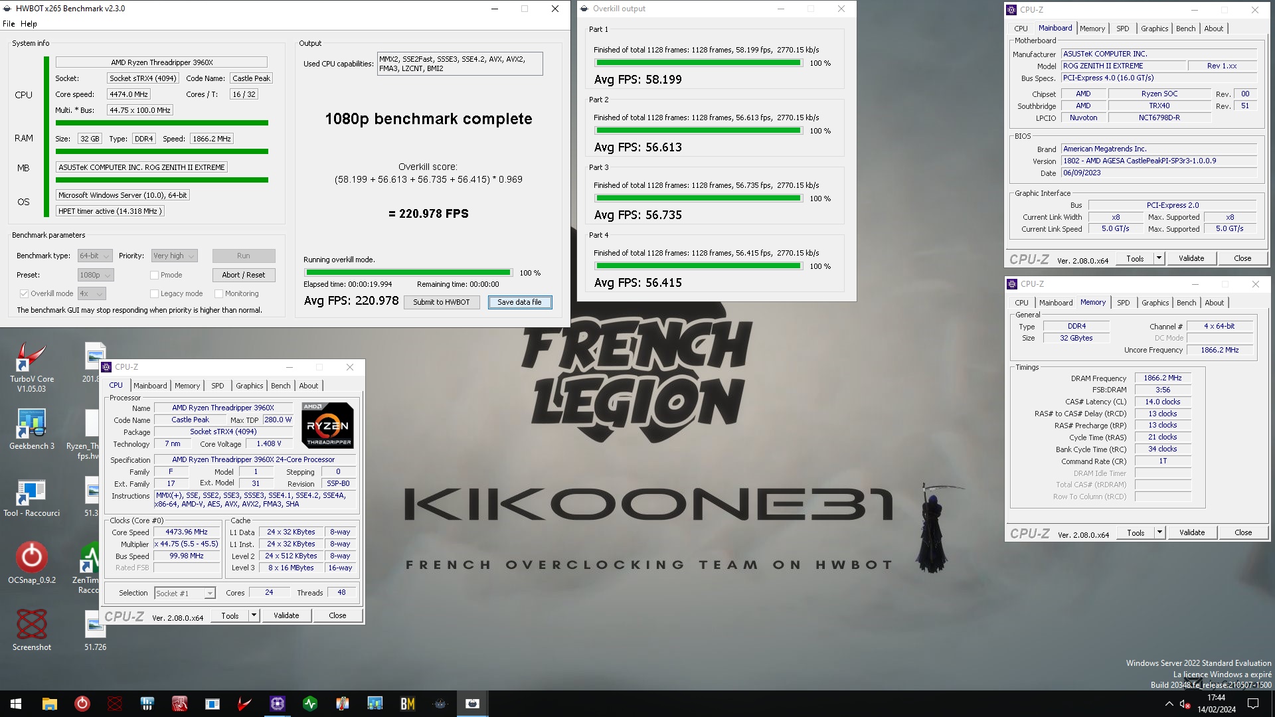Click the DRAM Frequency 1866.2 MHz value
Screen dimensions: 1275x717
(1163, 378)
